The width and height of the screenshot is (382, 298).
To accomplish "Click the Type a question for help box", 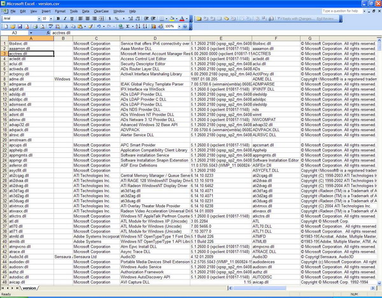I will [342, 11].
